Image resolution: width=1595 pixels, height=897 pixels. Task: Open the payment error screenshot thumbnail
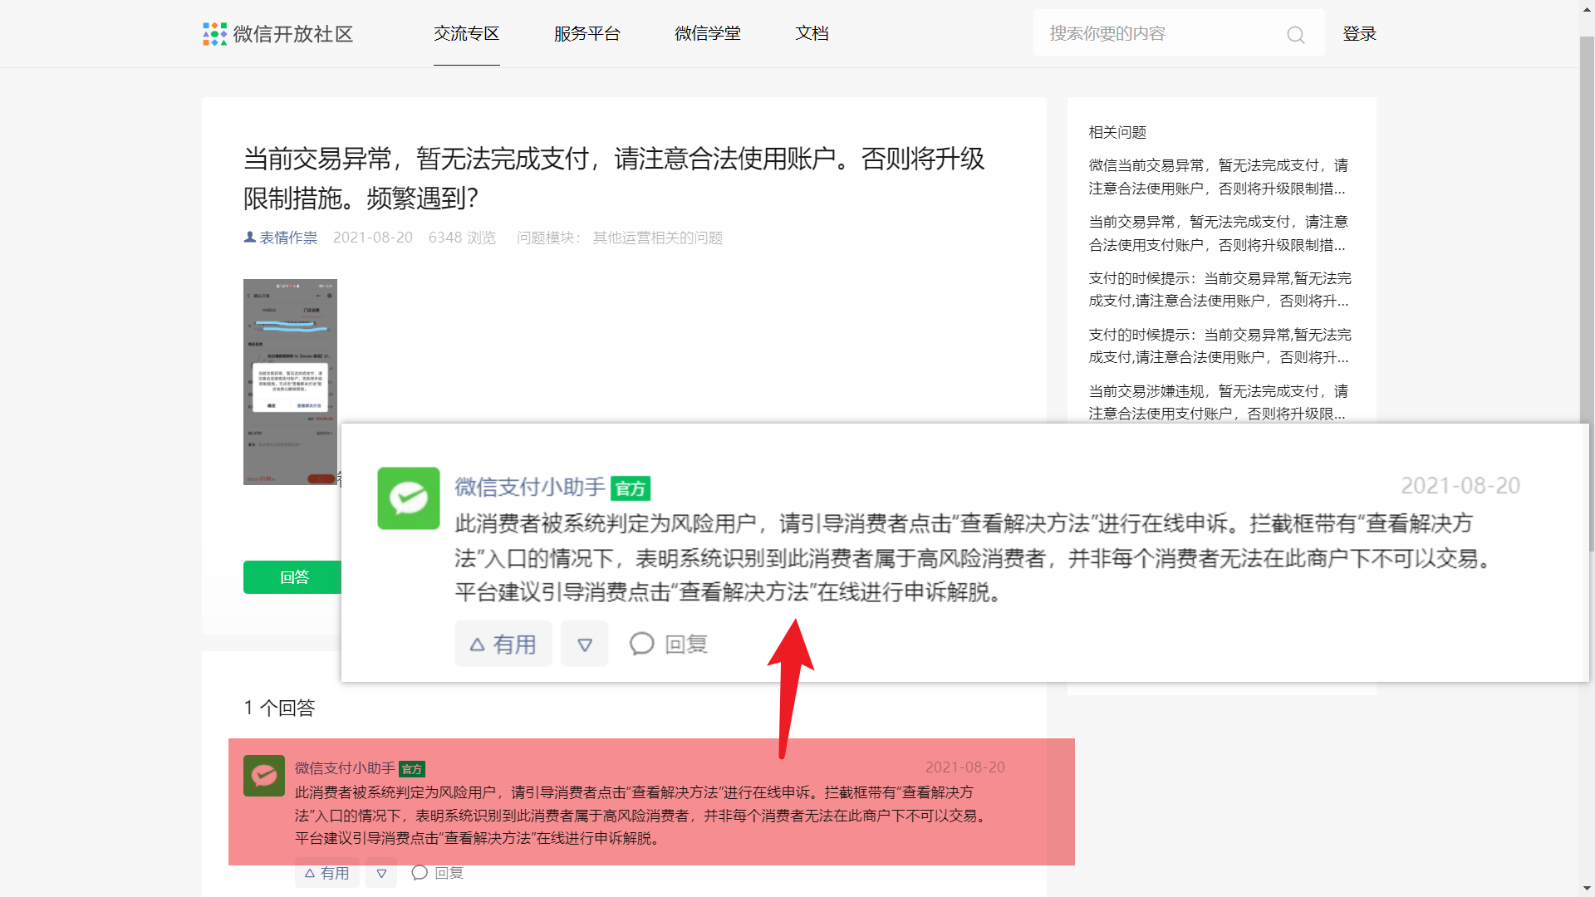point(290,381)
